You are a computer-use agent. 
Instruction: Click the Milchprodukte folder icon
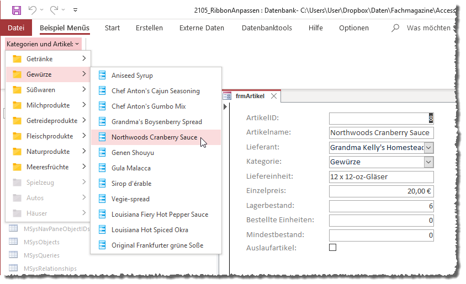click(x=17, y=105)
